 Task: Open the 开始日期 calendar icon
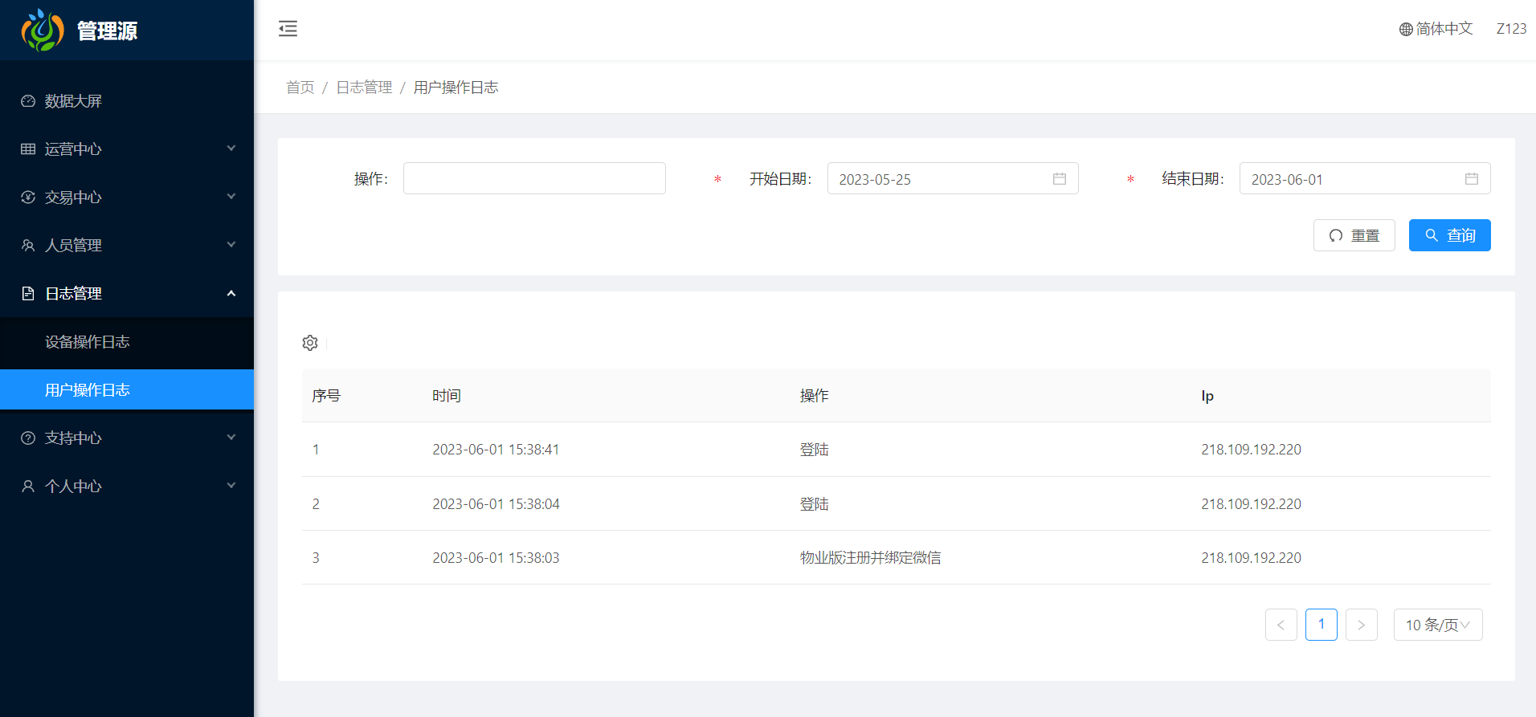[1060, 179]
